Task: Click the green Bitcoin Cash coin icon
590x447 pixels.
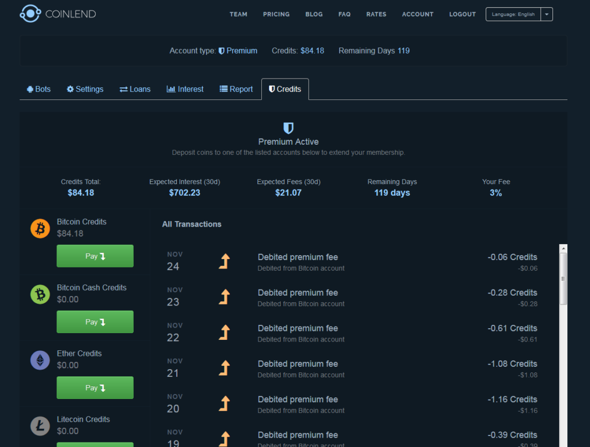Action: (40, 294)
